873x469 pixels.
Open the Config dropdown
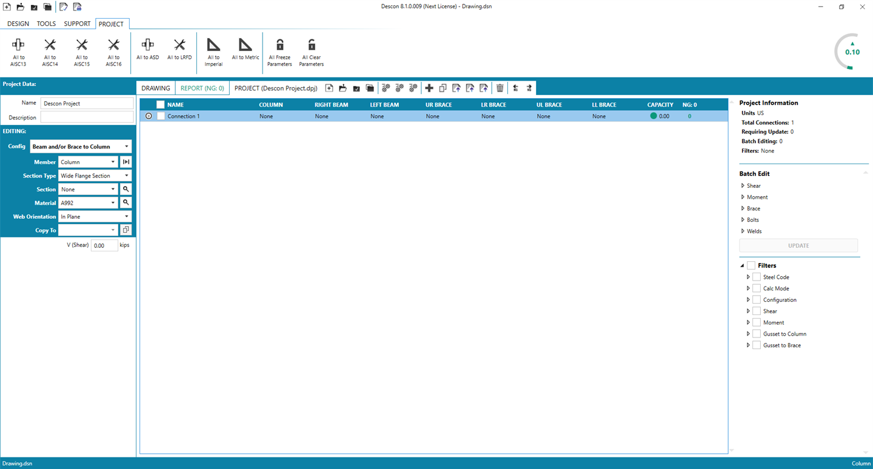pyautogui.click(x=81, y=147)
